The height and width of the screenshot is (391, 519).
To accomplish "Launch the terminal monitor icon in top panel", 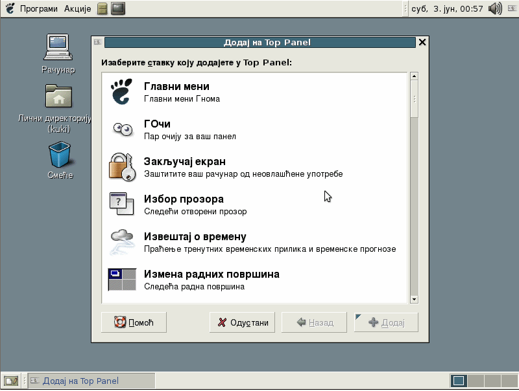I will tap(118, 8).
